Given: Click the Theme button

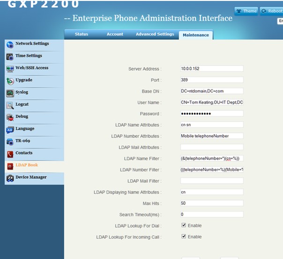Looking at the screenshot, I should click(246, 11).
